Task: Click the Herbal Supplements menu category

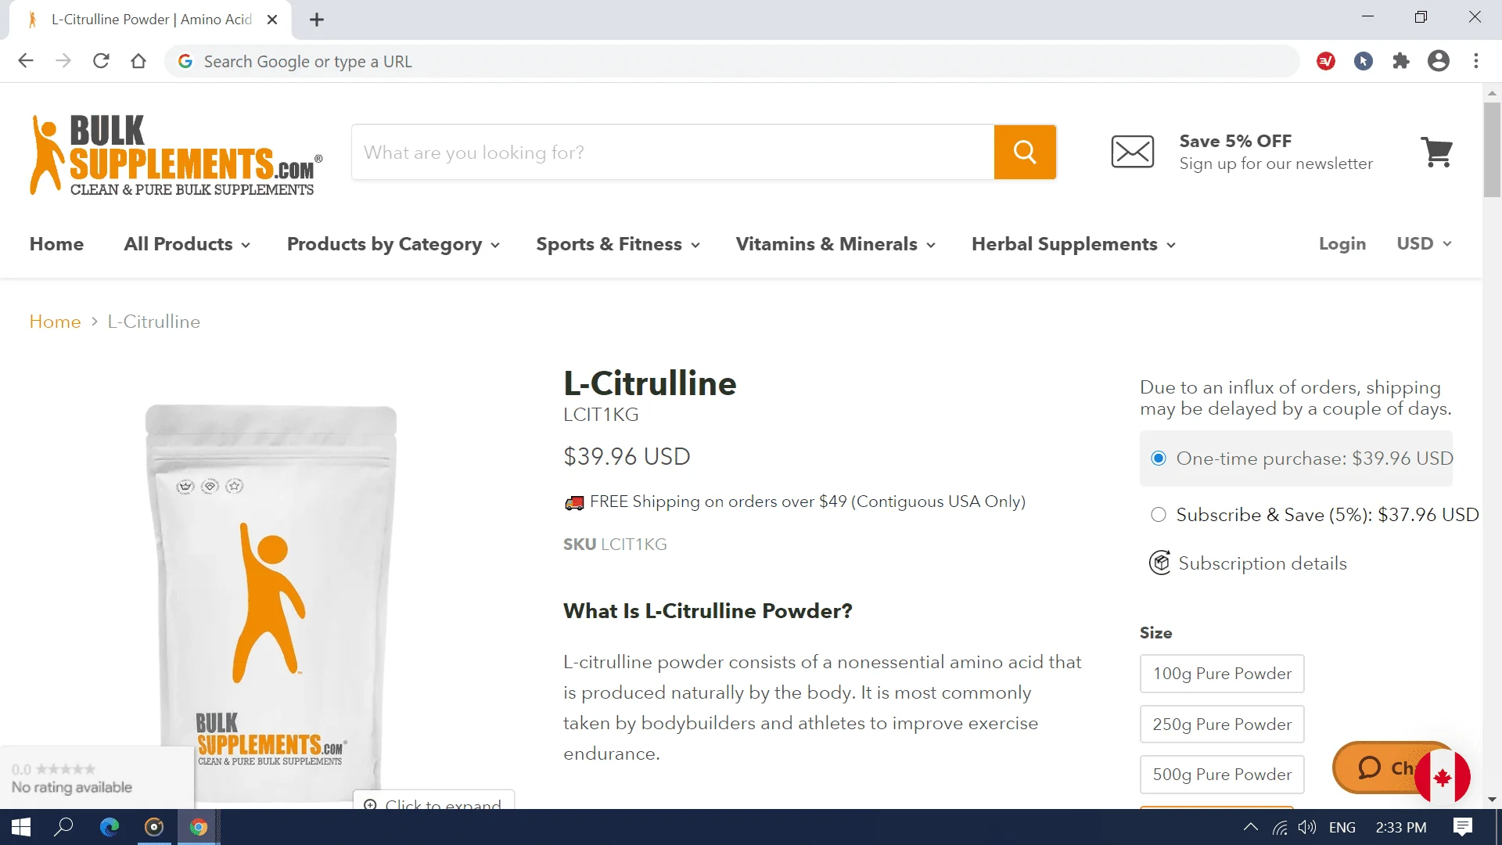Action: coord(1073,243)
